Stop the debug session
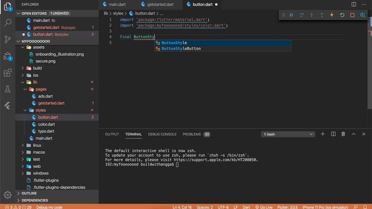 352,15
